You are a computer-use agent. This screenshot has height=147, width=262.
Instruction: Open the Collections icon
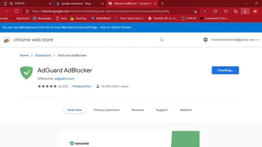point(235,11)
